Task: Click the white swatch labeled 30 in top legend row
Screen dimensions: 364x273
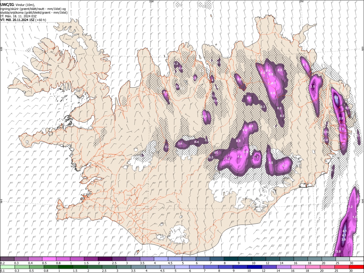Action: point(357,259)
